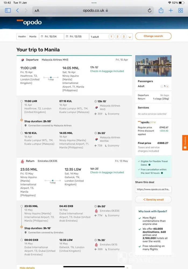Image resolution: width=188 pixels, height=269 pixels.
Task: Open the Fri. 15/04 departure date picker
Action: [51, 37]
